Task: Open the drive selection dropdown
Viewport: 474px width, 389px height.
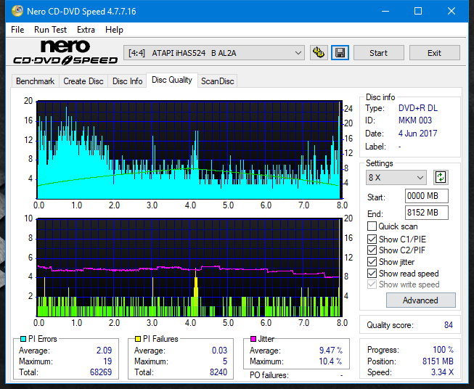Action: (213, 53)
